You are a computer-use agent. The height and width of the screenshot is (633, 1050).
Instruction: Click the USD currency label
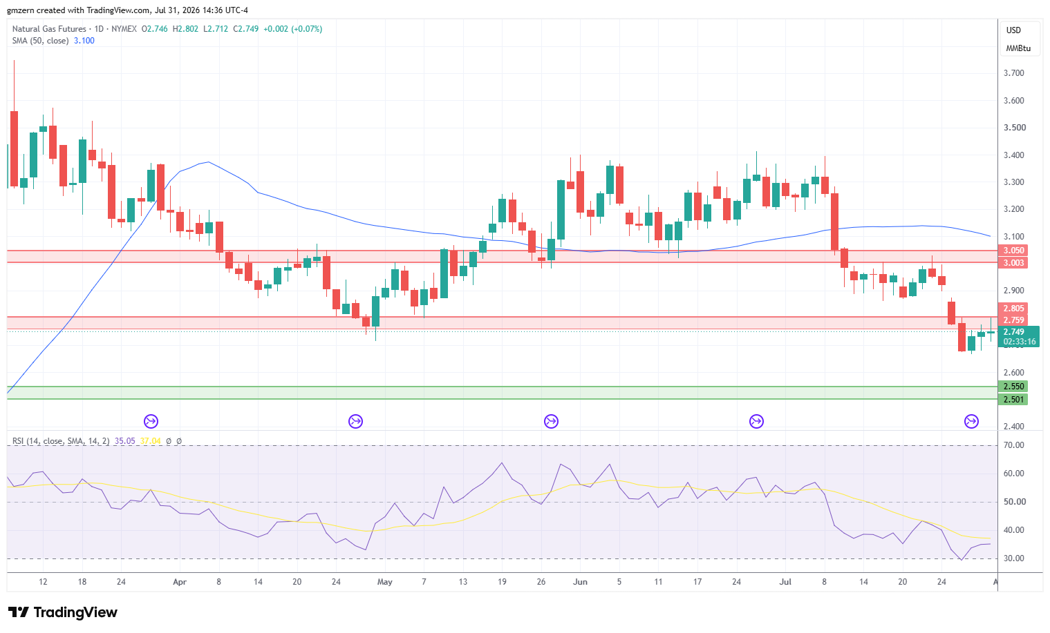[x=1013, y=30]
